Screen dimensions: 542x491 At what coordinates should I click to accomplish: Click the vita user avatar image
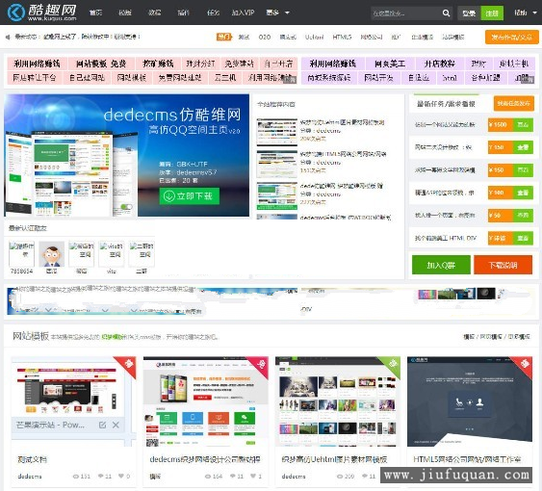pos(112,254)
